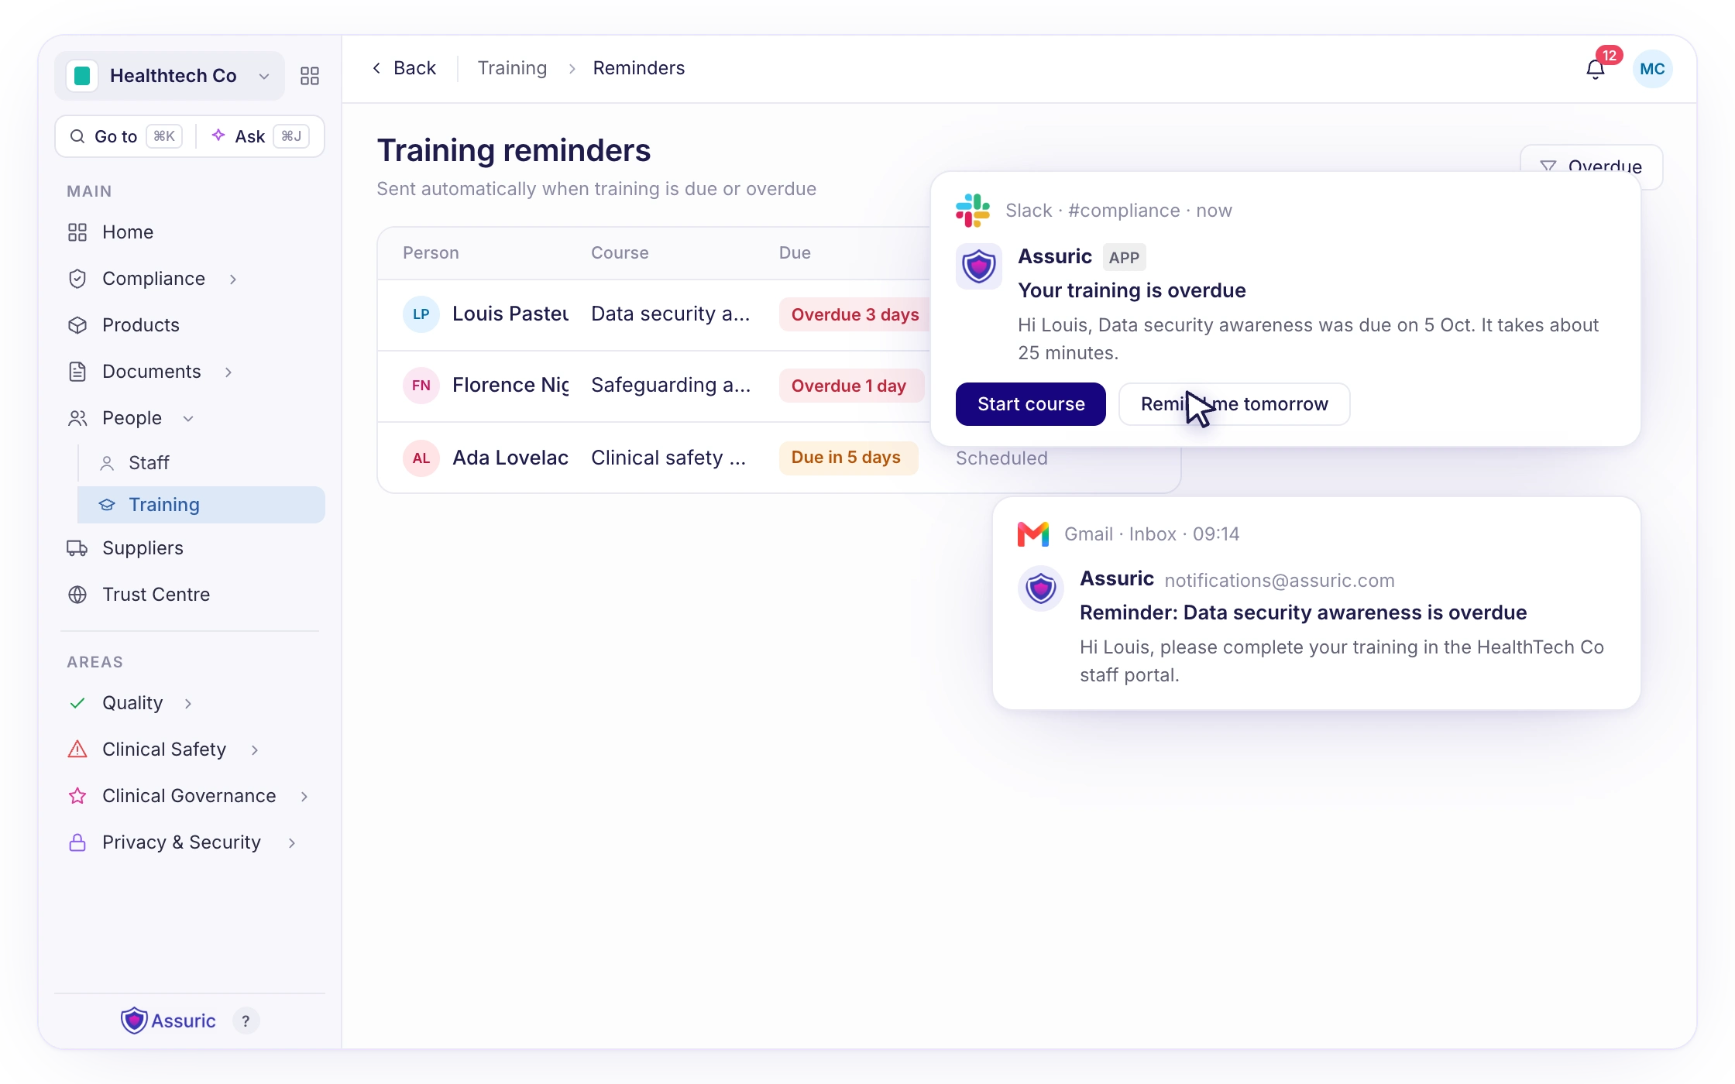
Task: Select the Training sidebar item
Action: coord(201,505)
